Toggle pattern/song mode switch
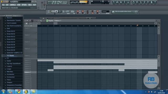Image resolution: width=168 pixels, height=94 pixels. (x=49, y=11)
